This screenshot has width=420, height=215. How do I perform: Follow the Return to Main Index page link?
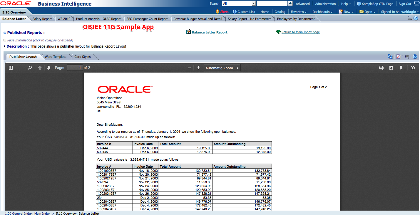pyautogui.click(x=300, y=32)
